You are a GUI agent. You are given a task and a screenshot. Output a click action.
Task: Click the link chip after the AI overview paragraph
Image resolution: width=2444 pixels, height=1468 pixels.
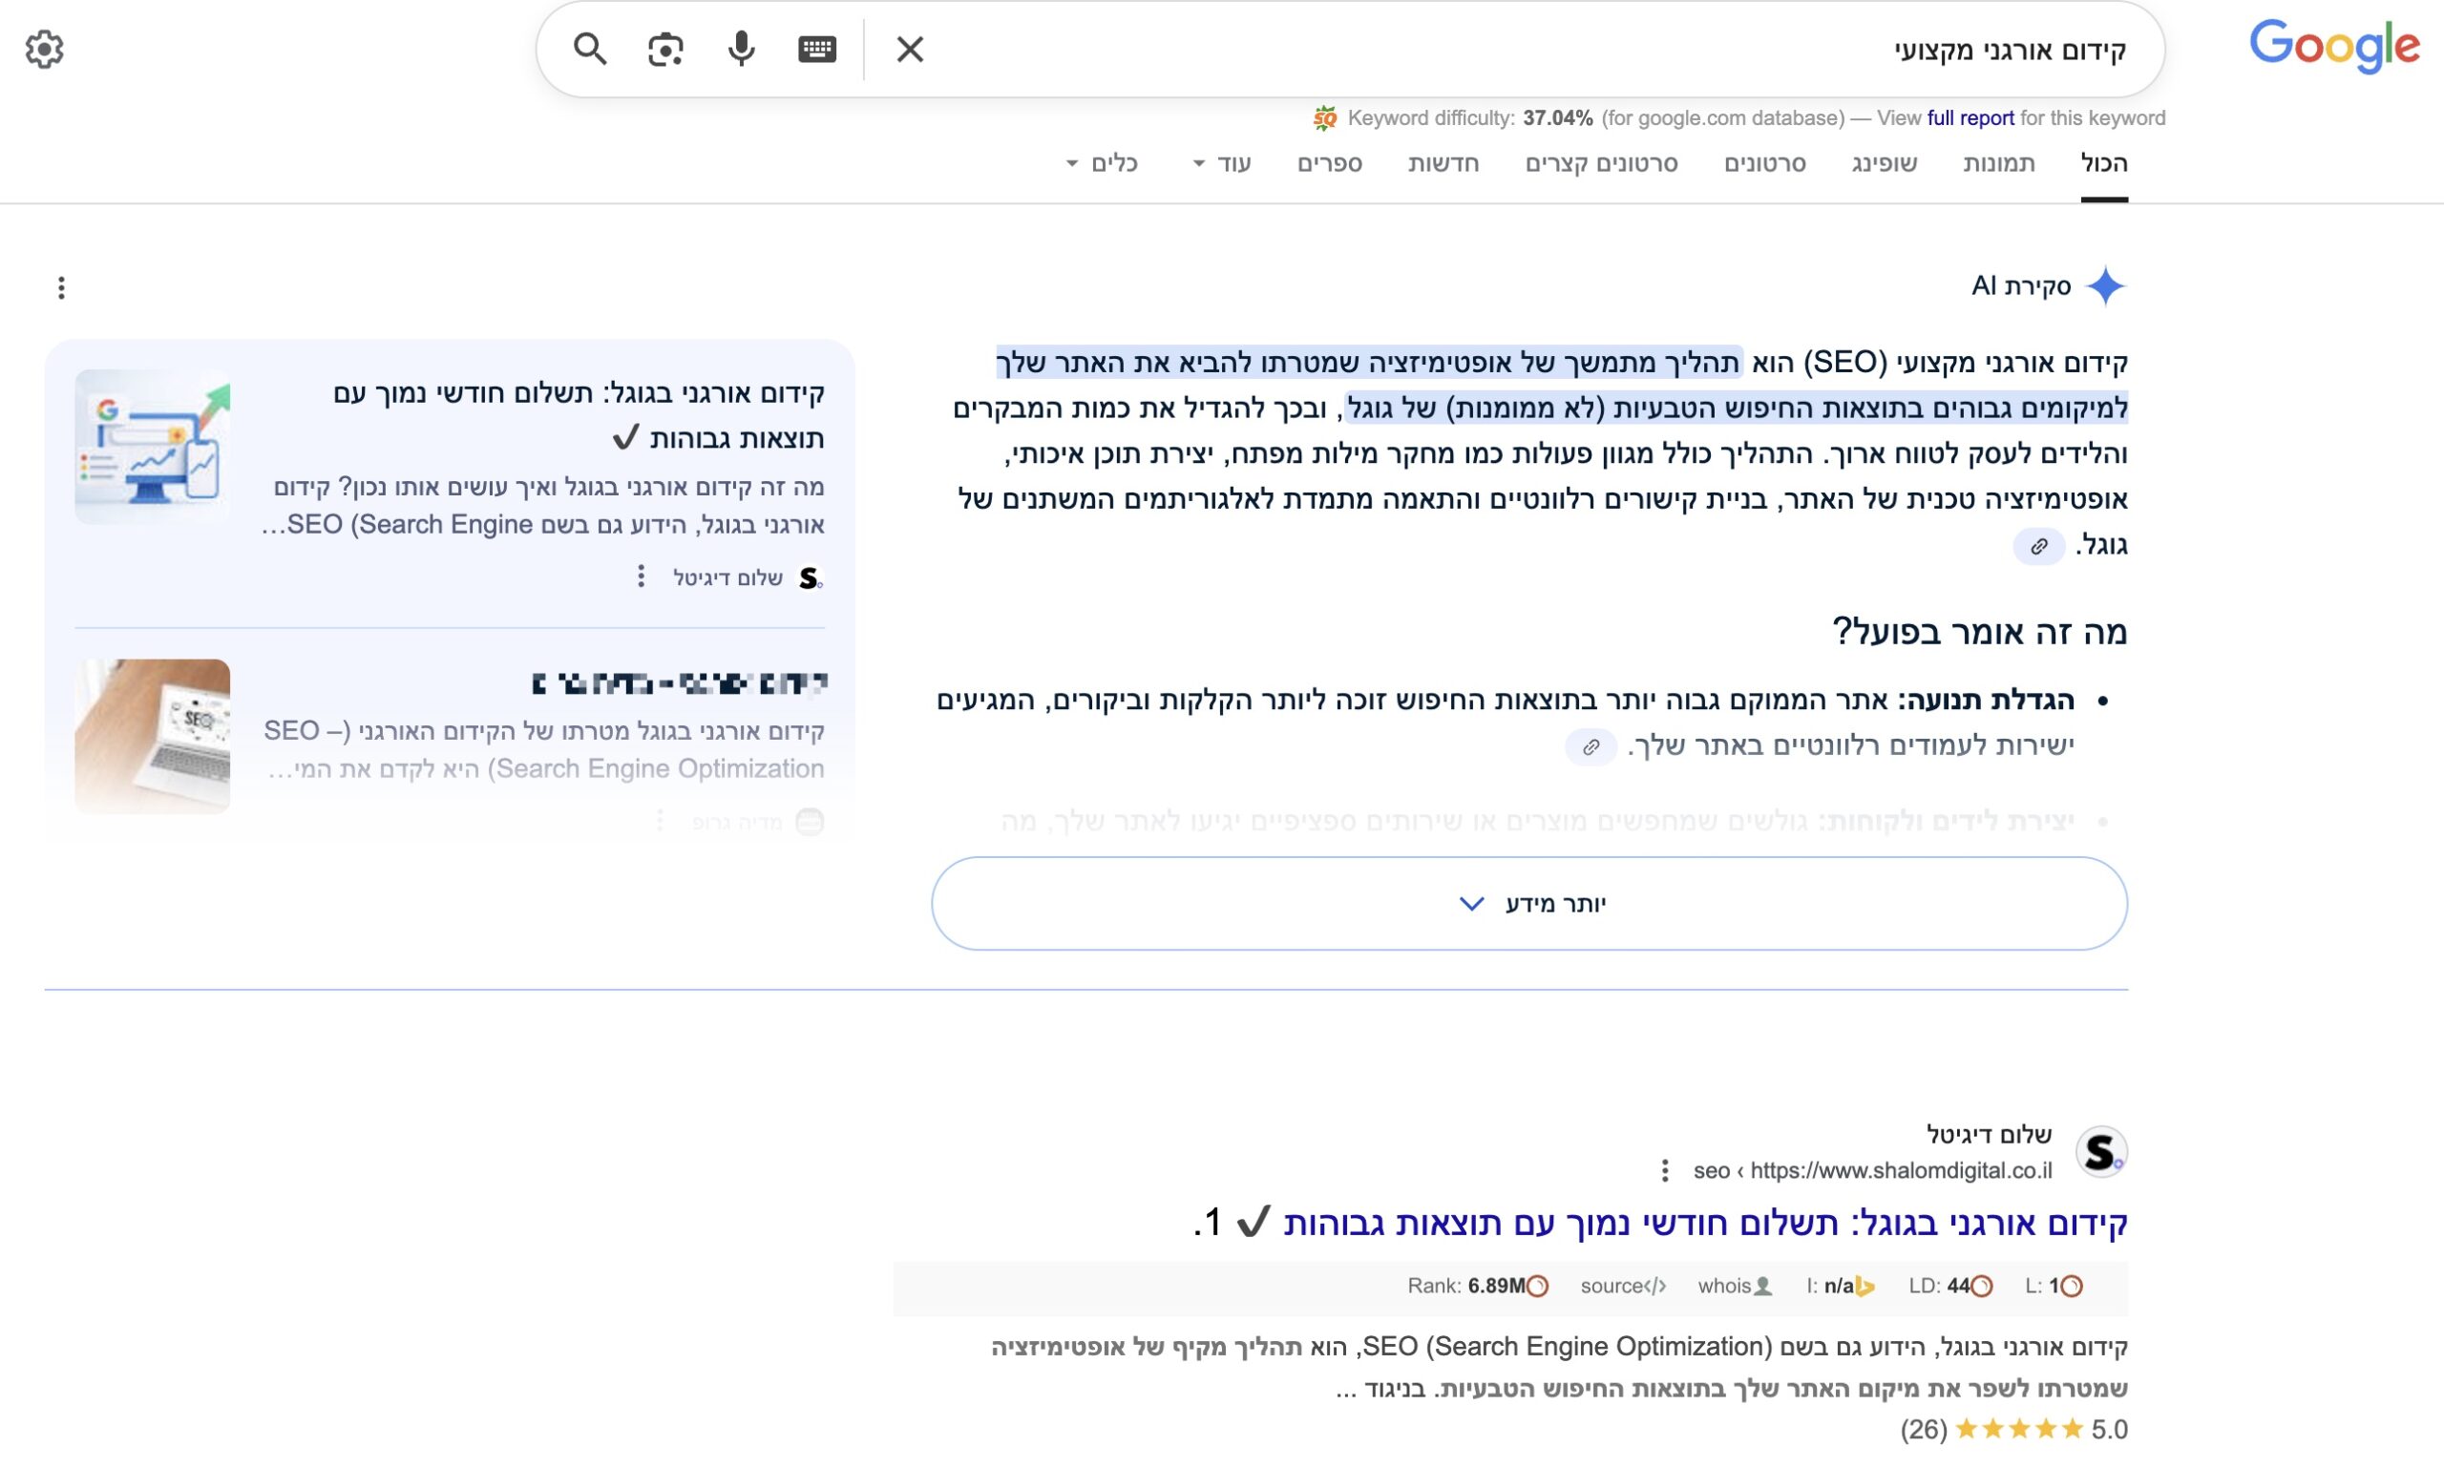(x=2038, y=546)
